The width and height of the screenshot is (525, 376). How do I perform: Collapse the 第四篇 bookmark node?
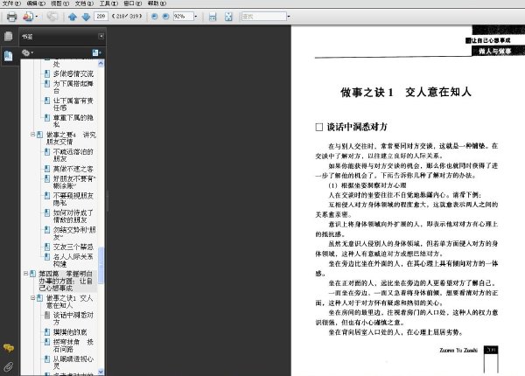tap(25, 274)
